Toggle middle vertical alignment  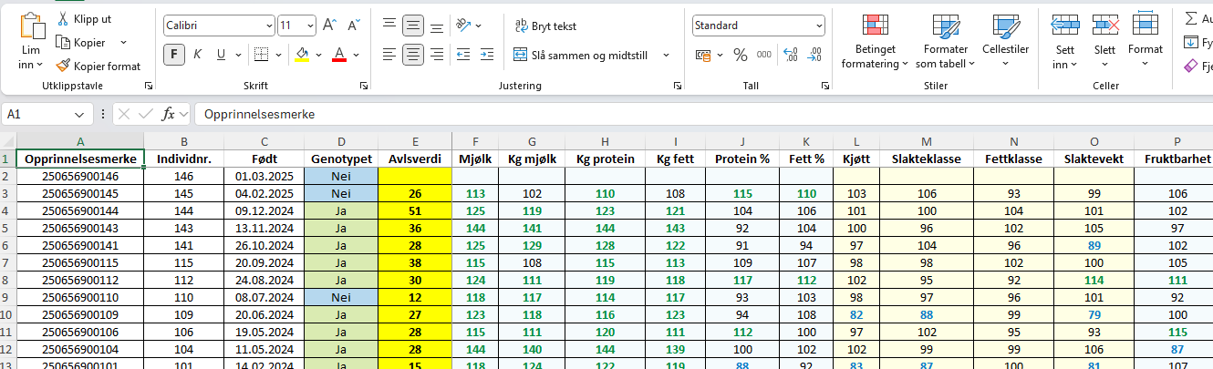coord(413,26)
